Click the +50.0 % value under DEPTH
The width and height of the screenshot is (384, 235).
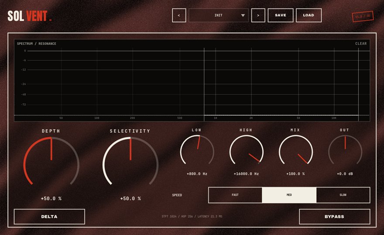click(51, 198)
